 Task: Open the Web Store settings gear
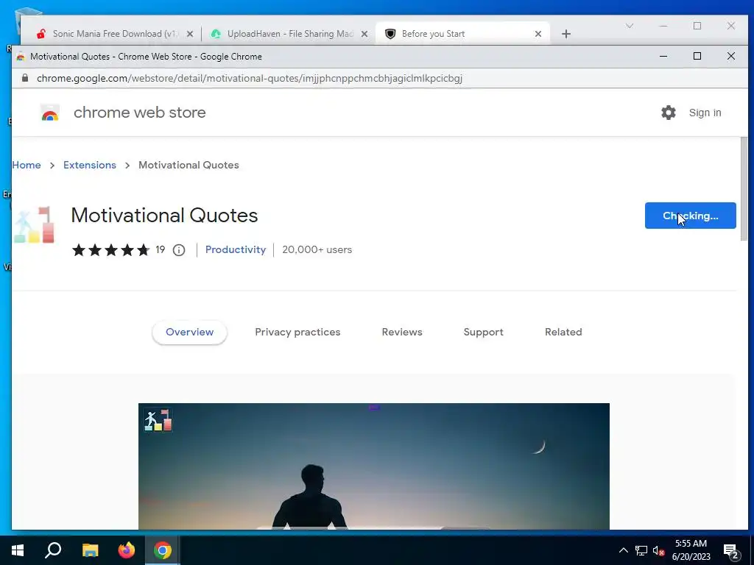pos(668,113)
